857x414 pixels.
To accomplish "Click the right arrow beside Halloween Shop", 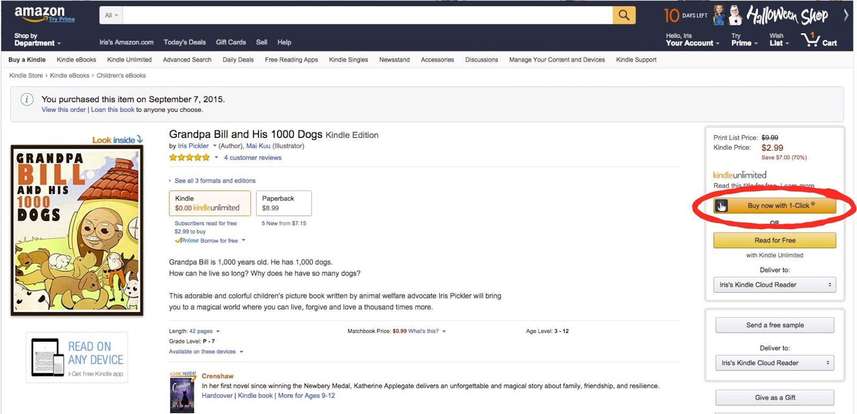I will click(846, 15).
